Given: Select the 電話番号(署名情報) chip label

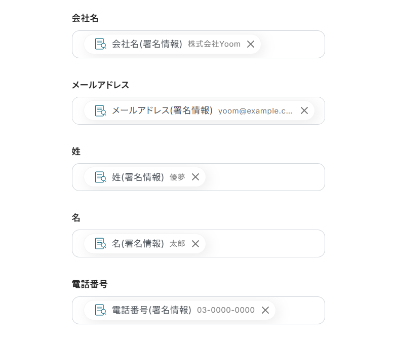Looking at the screenshot, I should click(151, 310).
